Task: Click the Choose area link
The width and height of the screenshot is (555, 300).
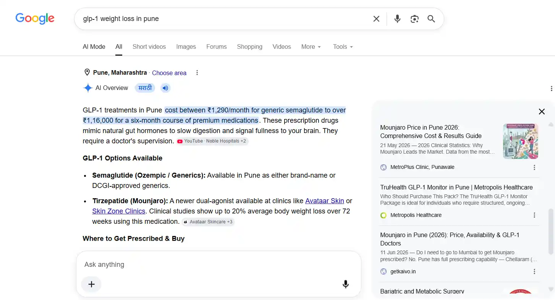Action: pyautogui.click(x=169, y=73)
